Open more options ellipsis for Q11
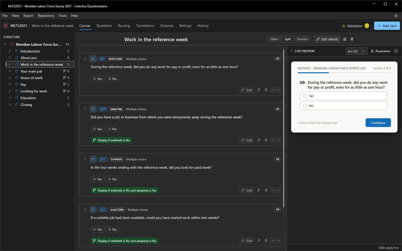The image size is (402, 251). [273, 190]
